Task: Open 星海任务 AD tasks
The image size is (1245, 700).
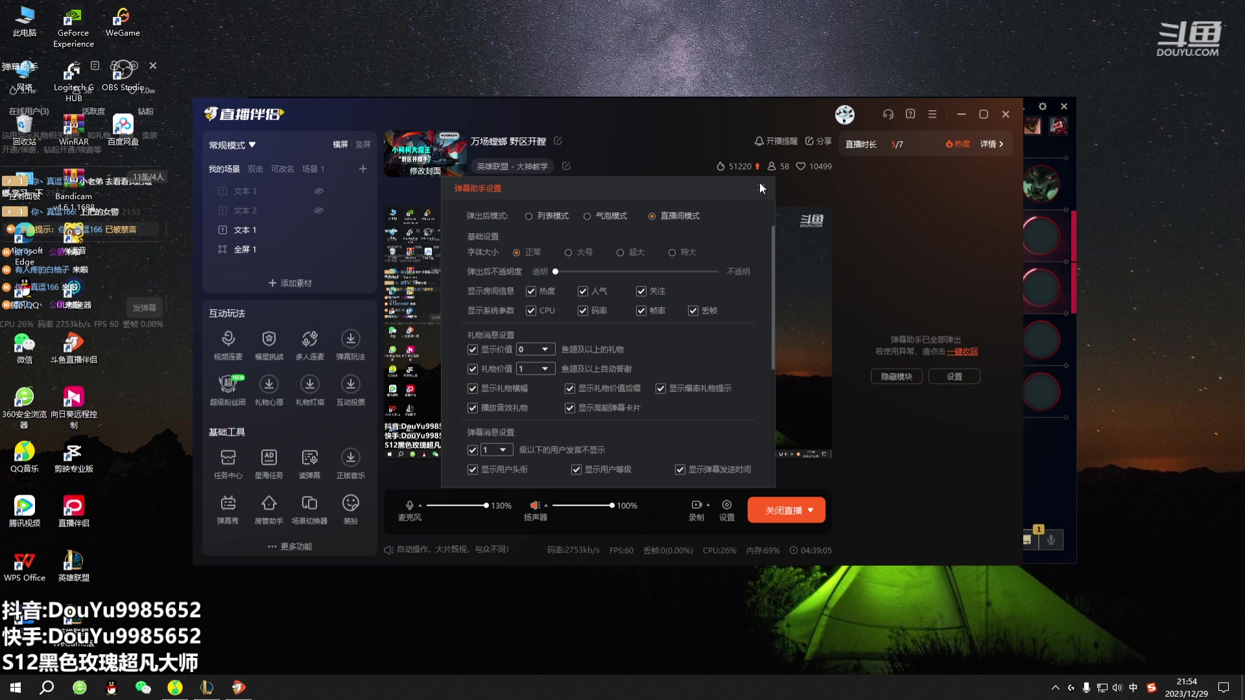Action: point(269,464)
